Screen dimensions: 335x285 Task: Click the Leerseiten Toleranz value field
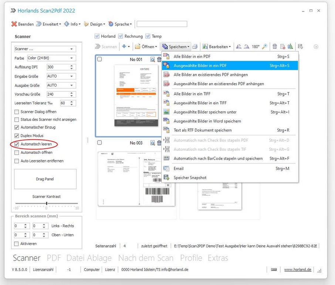[65, 103]
